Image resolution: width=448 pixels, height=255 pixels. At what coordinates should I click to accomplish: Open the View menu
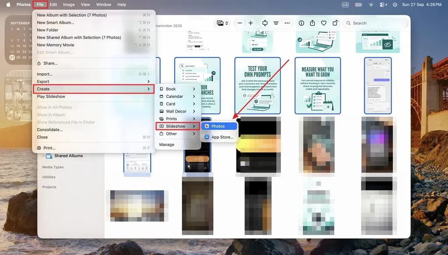pyautogui.click(x=85, y=4)
